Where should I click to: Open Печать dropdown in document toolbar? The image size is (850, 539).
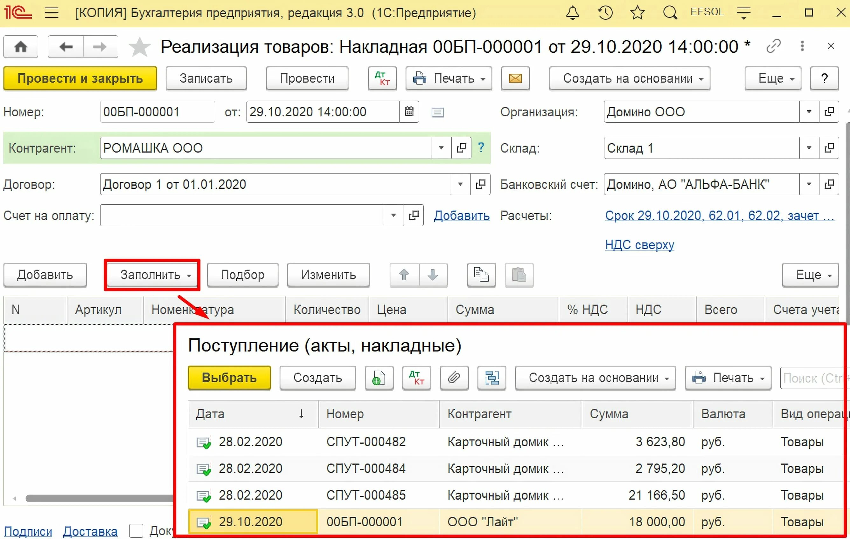[449, 78]
